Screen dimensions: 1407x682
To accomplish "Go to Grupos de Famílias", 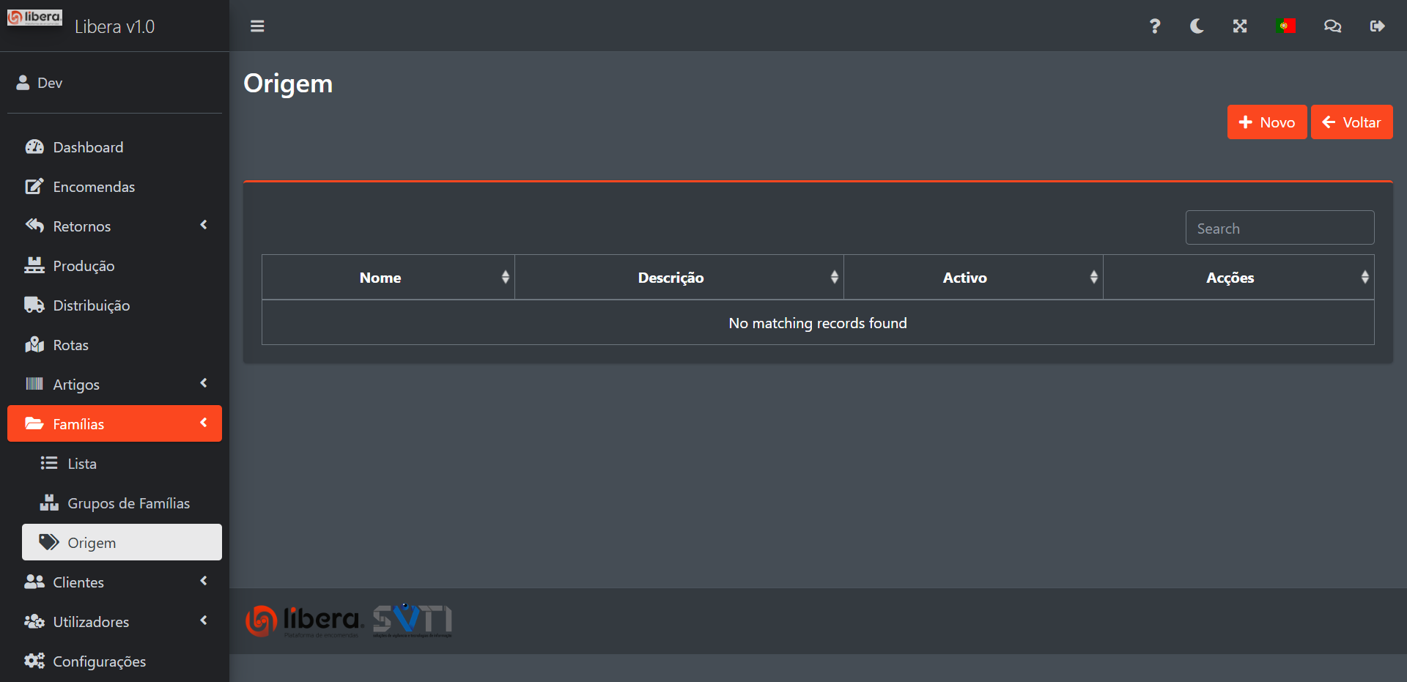I will tap(128, 503).
